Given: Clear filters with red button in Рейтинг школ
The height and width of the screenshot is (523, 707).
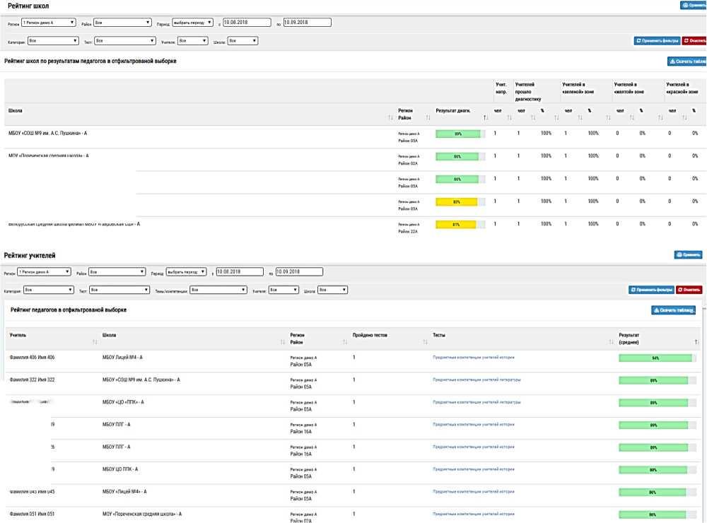Looking at the screenshot, I should coord(694,41).
